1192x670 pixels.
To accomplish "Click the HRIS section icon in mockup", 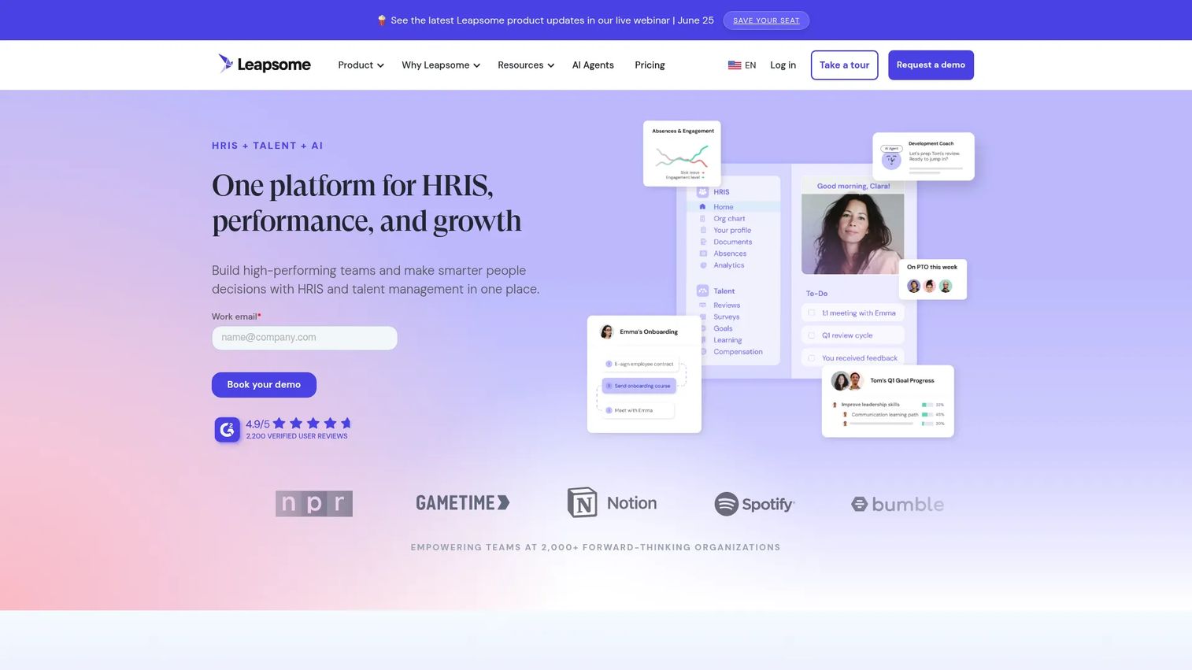I will point(702,192).
